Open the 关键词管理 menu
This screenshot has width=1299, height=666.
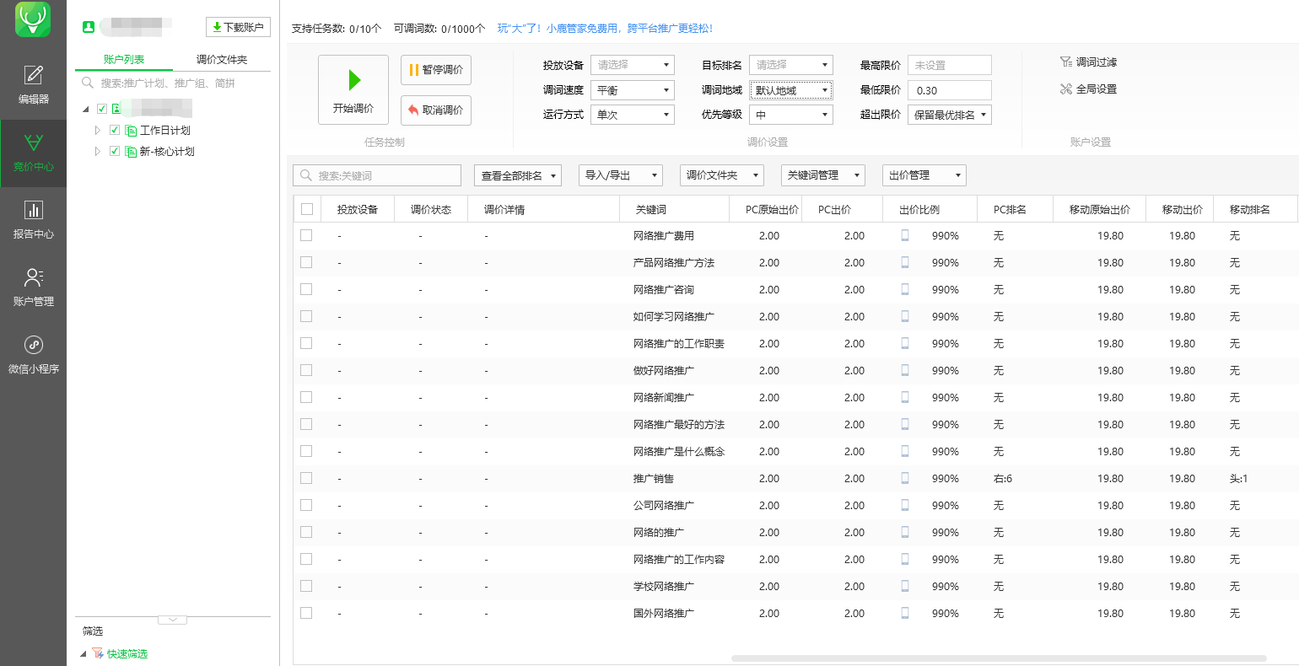coord(823,175)
